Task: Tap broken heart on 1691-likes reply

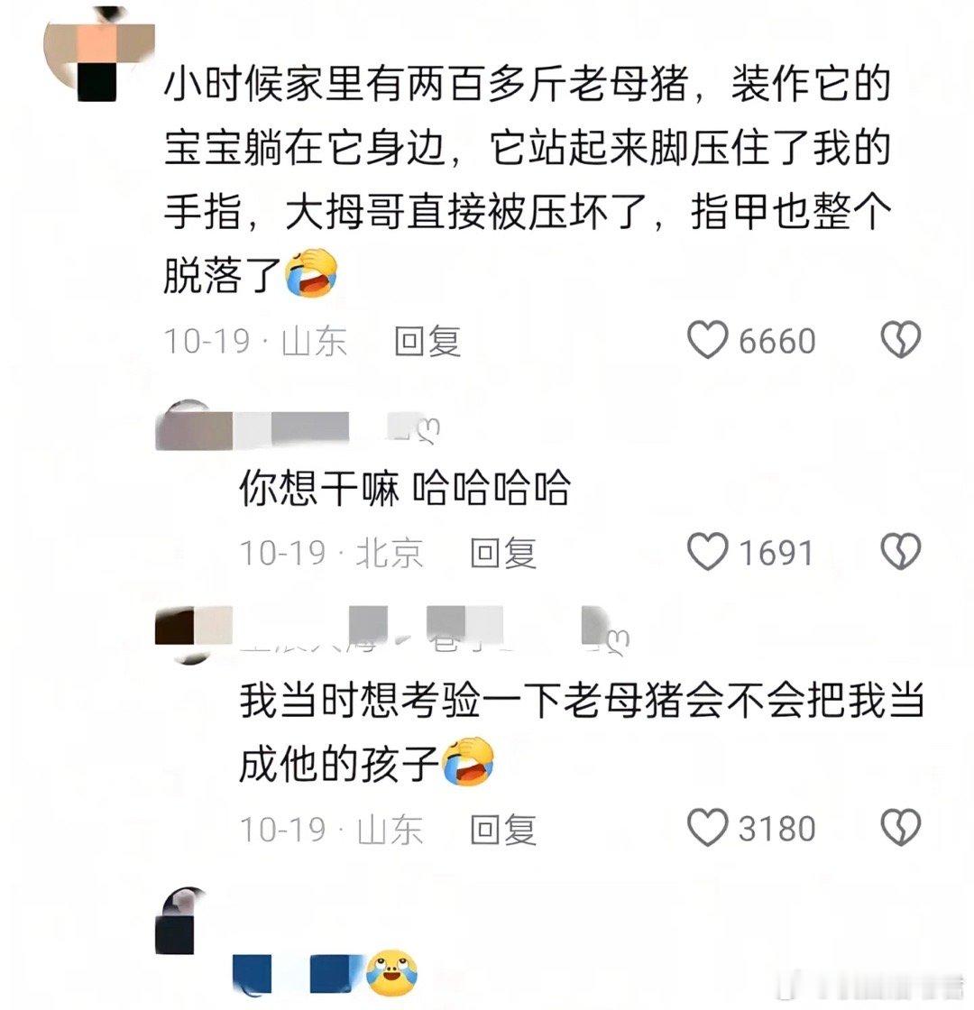Action: tap(901, 551)
